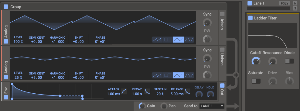This screenshot has height=111, width=300.
Task: Click the Gain knob
Action: [142, 106]
